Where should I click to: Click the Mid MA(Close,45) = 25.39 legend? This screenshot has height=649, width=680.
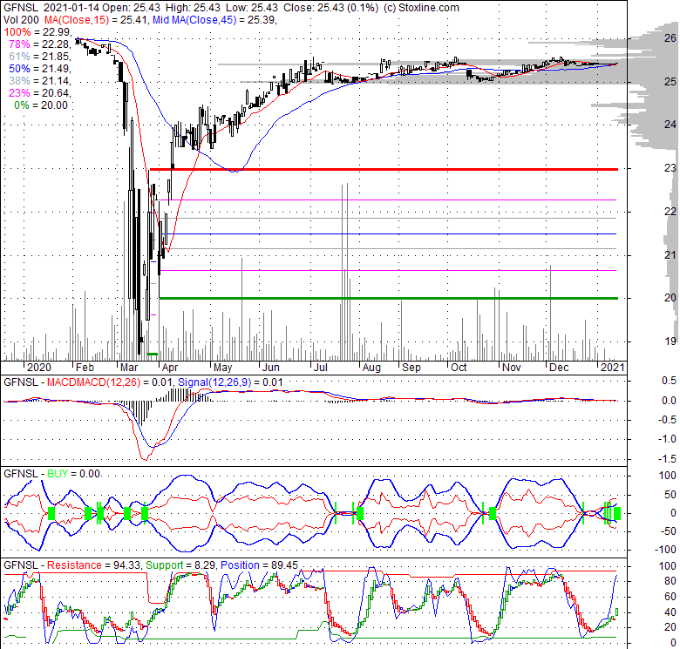(214, 19)
